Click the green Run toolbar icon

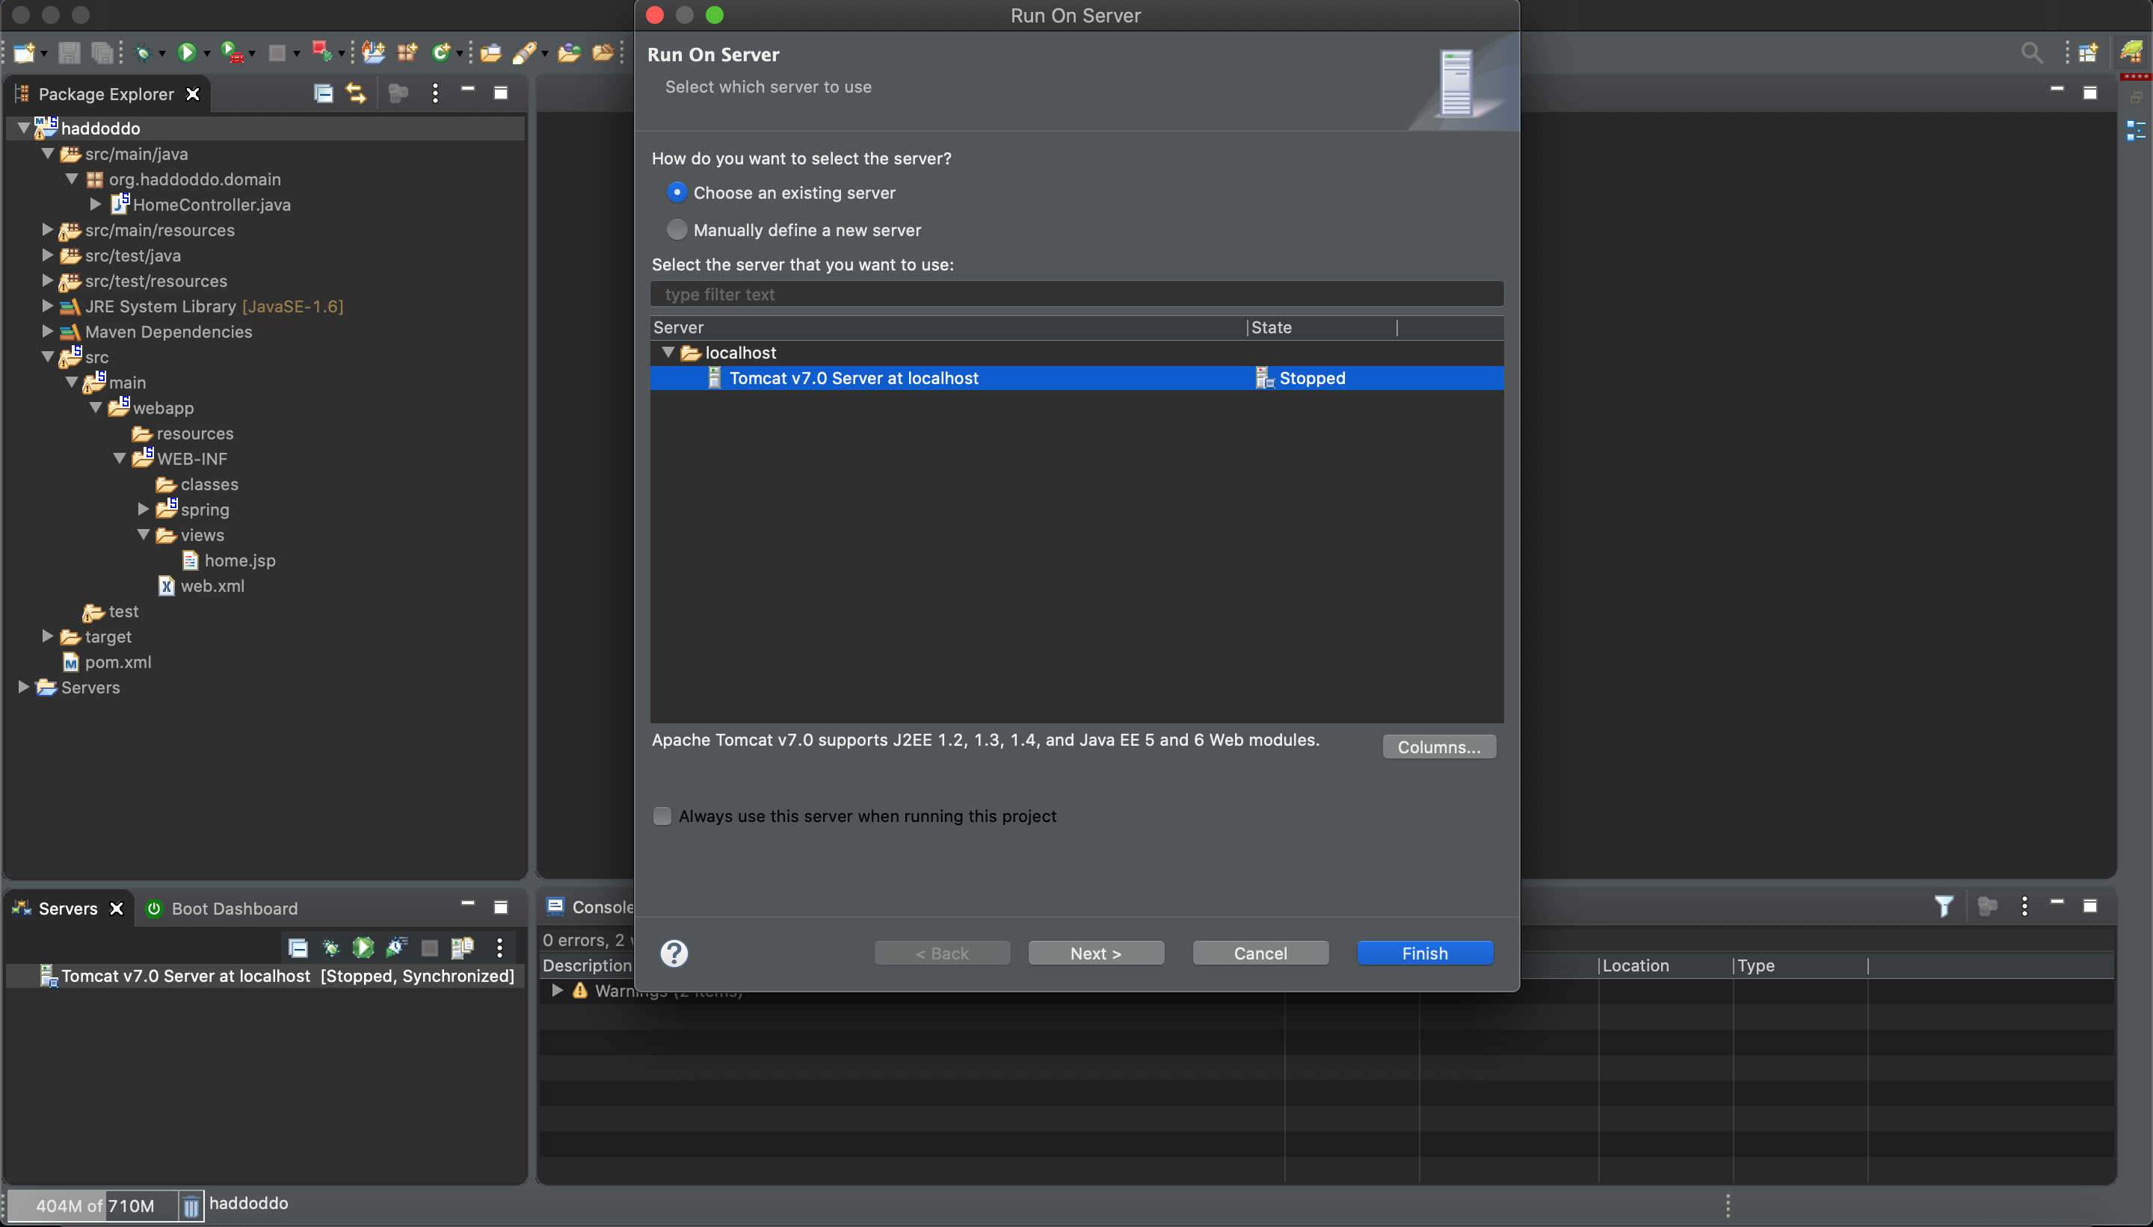coord(187,52)
